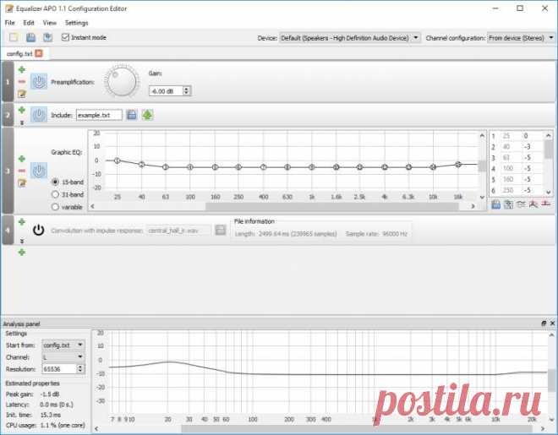The image size is (558, 435).
Task: Open the included file with green arrow icon
Action: click(x=147, y=115)
